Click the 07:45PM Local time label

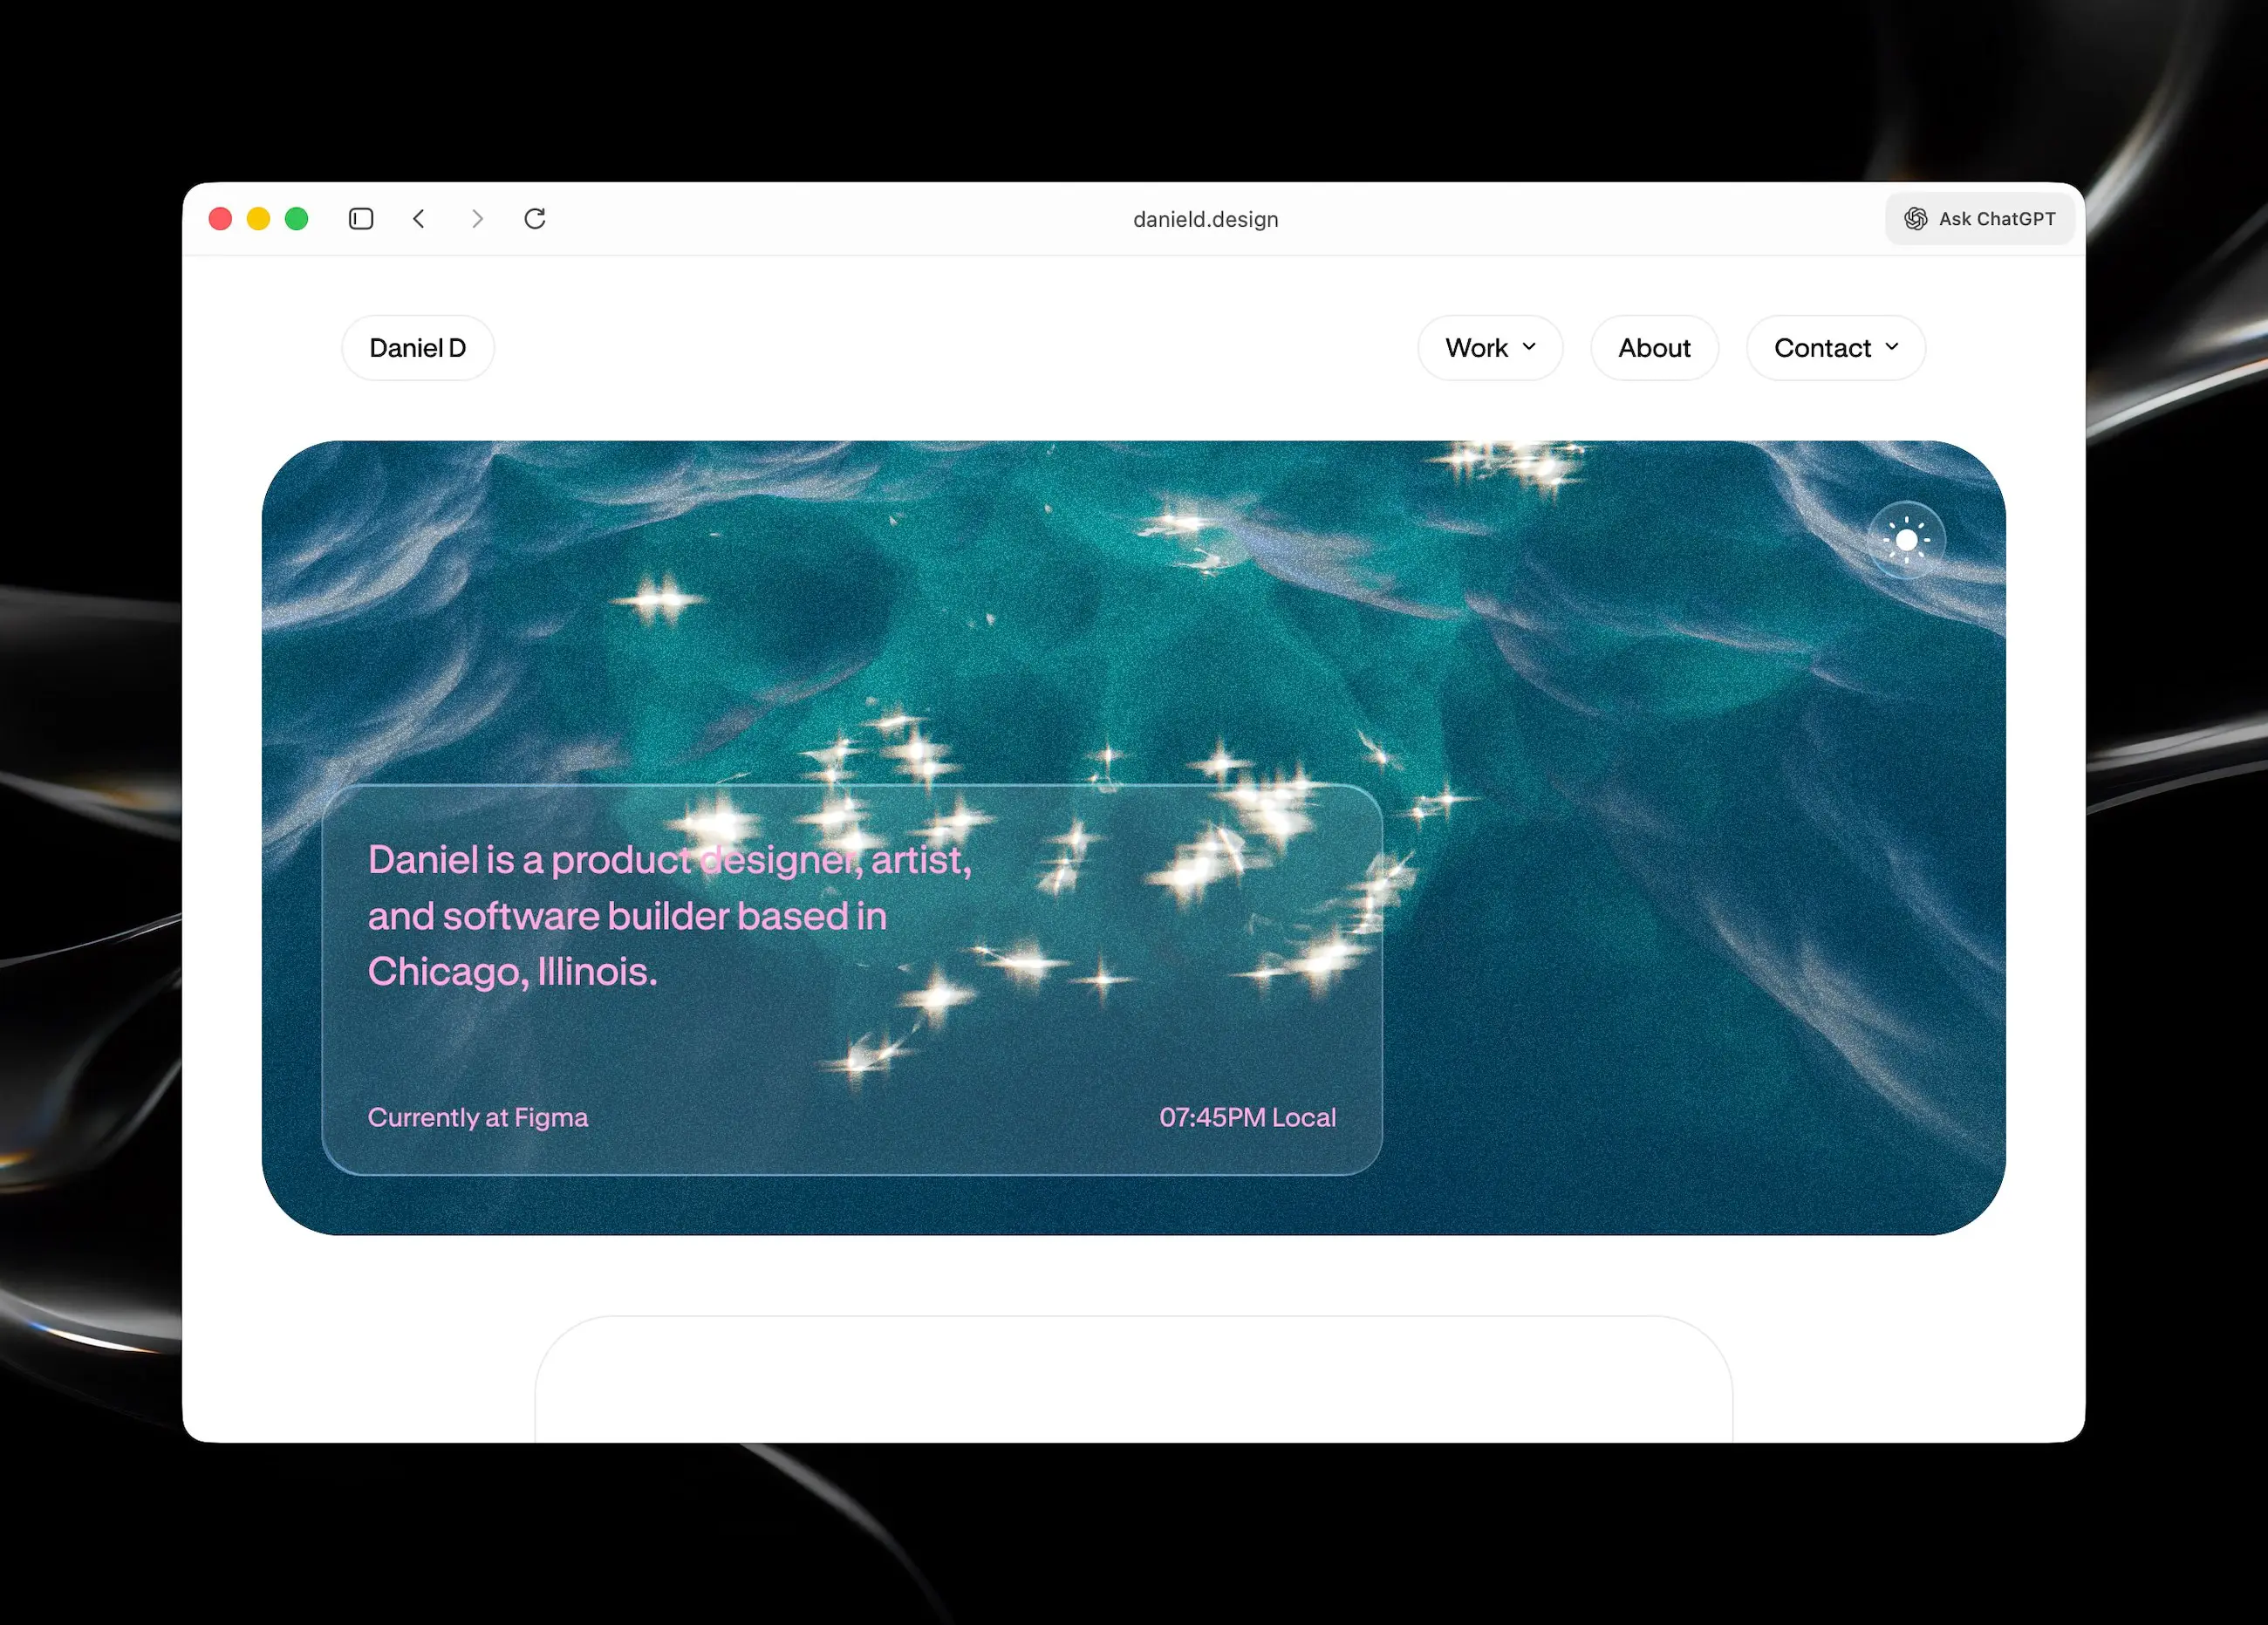(x=1247, y=1117)
